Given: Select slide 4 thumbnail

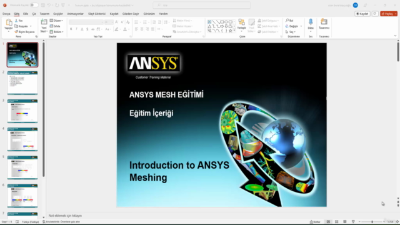Looking at the screenshot, I should point(22,139).
